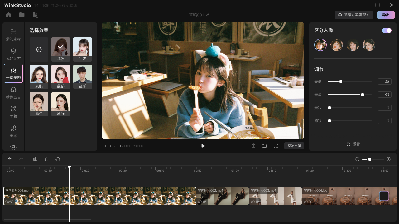Screen dimensions: 399x224
Task: Undo the last edit
Action: [10, 159]
